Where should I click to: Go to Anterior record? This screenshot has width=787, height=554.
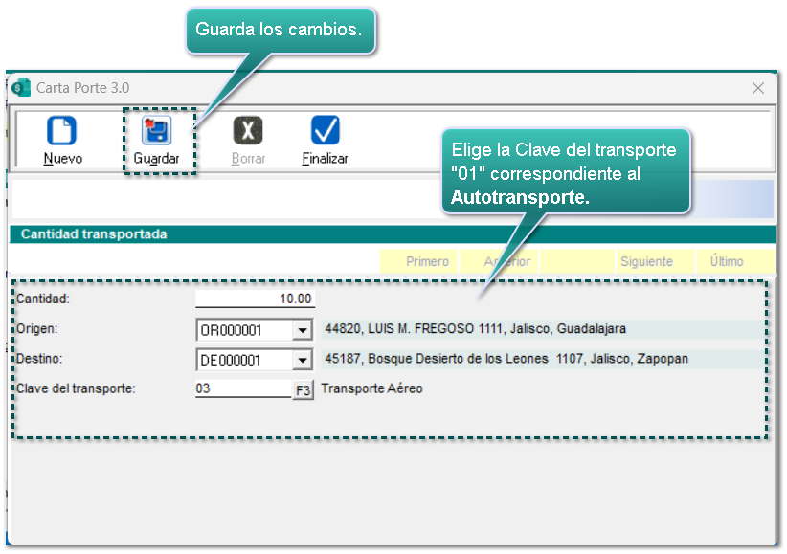pyautogui.click(x=499, y=261)
